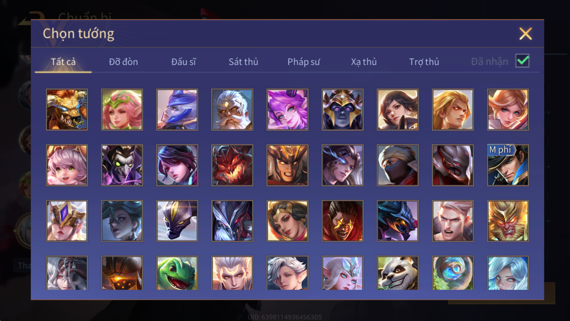Switch to the Trợ thủ tab
Screen dimensions: 570x321
pos(424,62)
